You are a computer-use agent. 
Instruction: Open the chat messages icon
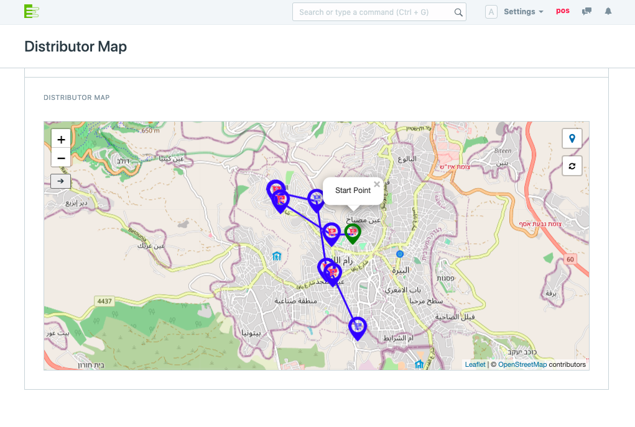(586, 12)
